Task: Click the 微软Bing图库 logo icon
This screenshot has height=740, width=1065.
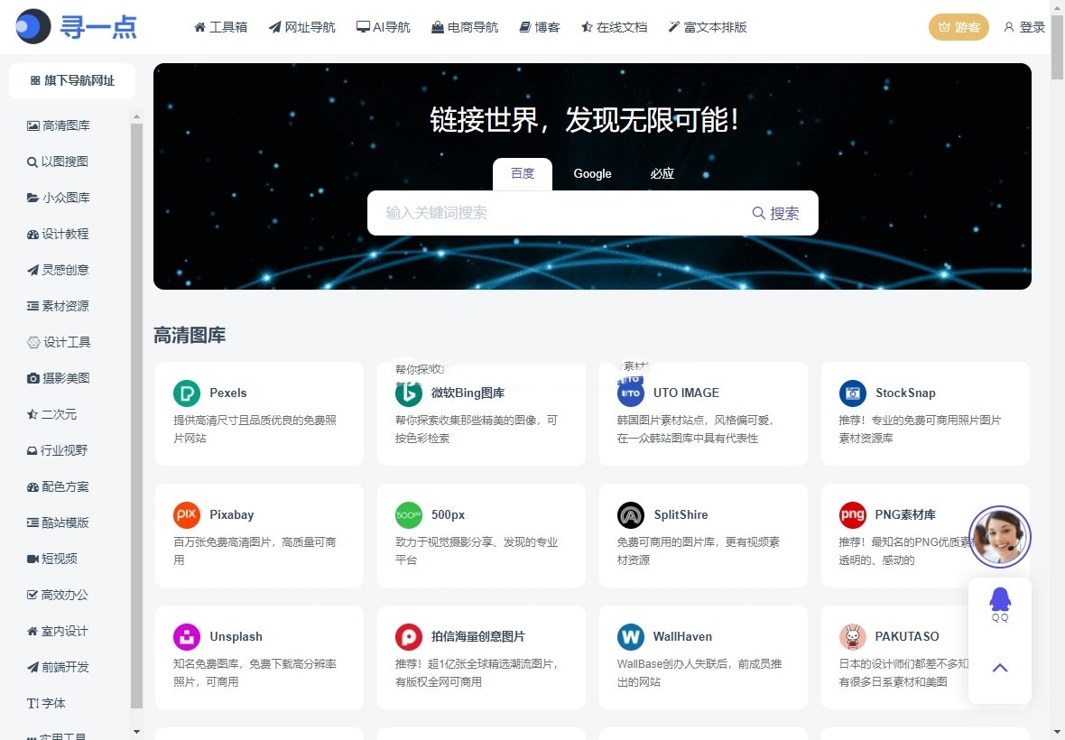Action: [x=409, y=393]
